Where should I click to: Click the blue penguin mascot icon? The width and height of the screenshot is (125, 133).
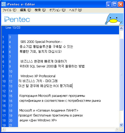[x=114, y=19]
